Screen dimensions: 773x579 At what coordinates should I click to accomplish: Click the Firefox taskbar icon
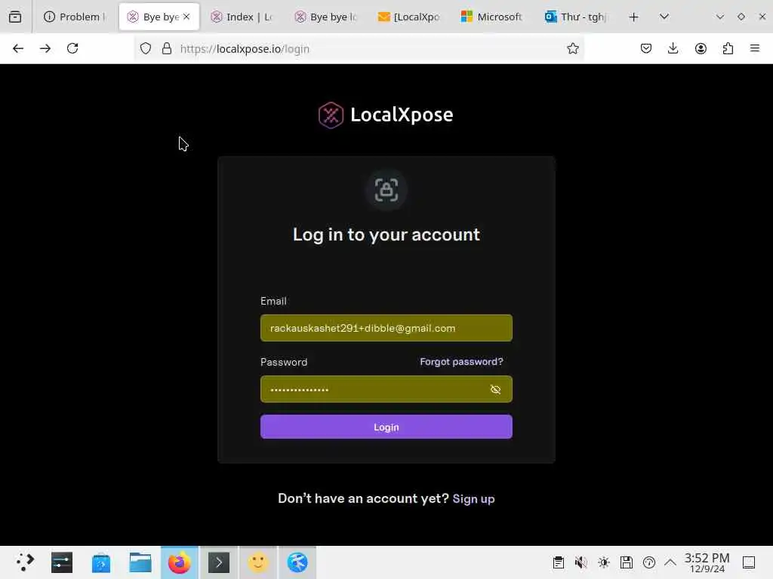180,562
